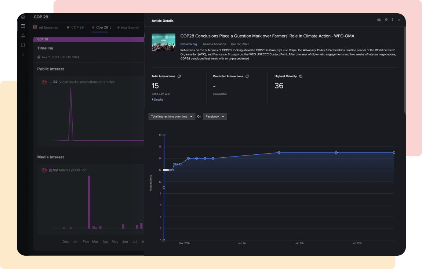Go to Home in the left sidebar
The width and height of the screenshot is (422, 269).
pos(23,17)
